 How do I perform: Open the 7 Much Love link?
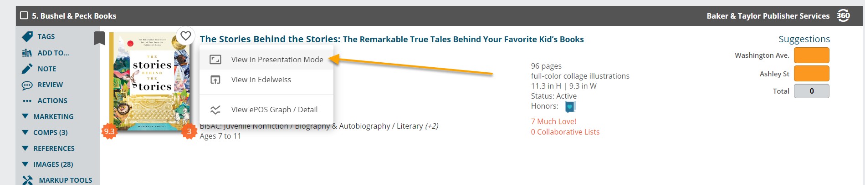coord(553,121)
